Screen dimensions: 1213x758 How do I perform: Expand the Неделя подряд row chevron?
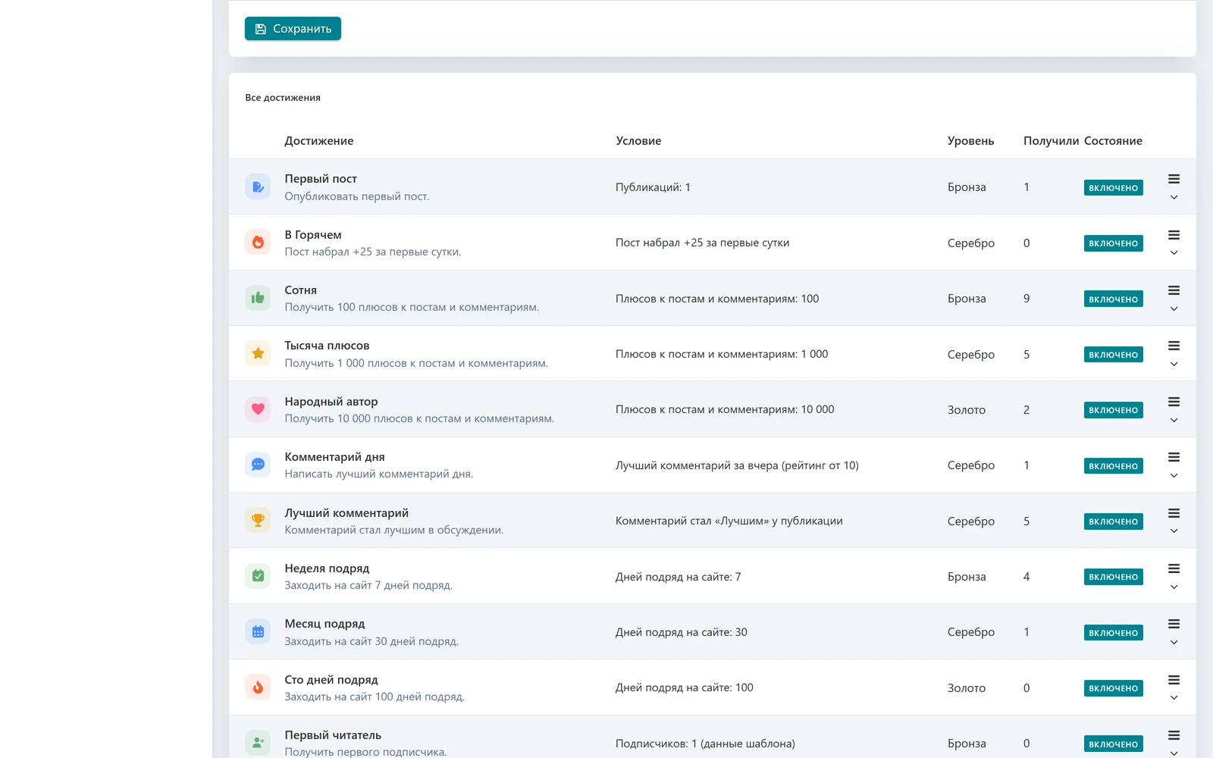1174,587
